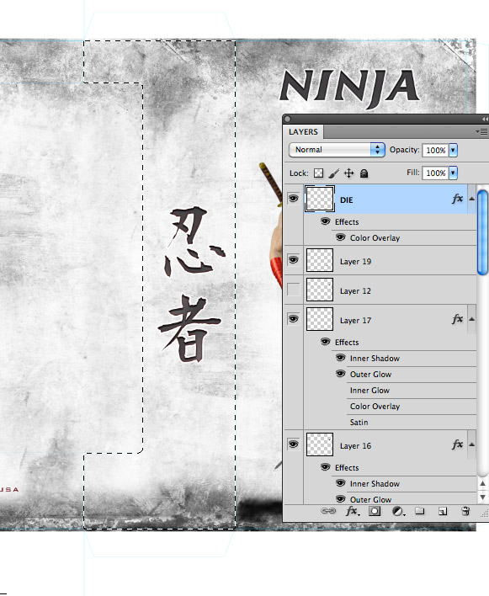Open the add layer style fx menu
Image resolution: width=489 pixels, height=596 pixels.
coord(352,511)
